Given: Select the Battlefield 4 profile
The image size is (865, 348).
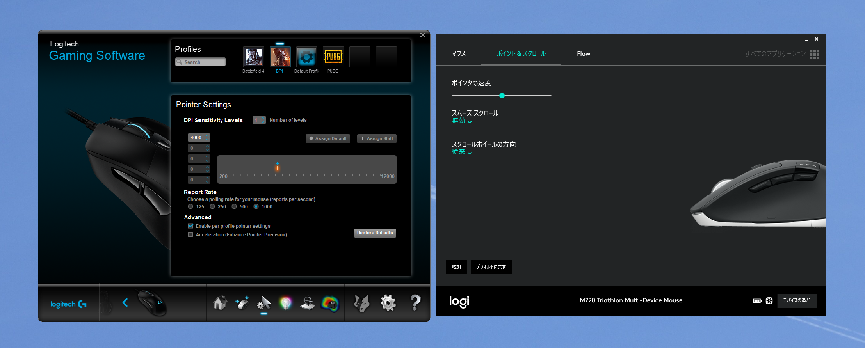Looking at the screenshot, I should [253, 57].
